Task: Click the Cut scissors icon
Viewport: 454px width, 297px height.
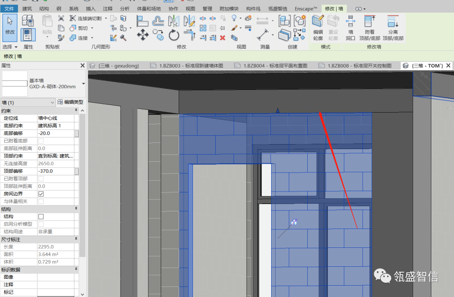Action: tap(61, 18)
